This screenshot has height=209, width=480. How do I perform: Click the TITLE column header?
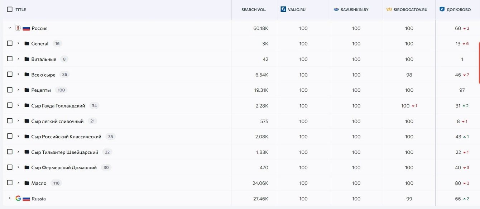point(21,10)
